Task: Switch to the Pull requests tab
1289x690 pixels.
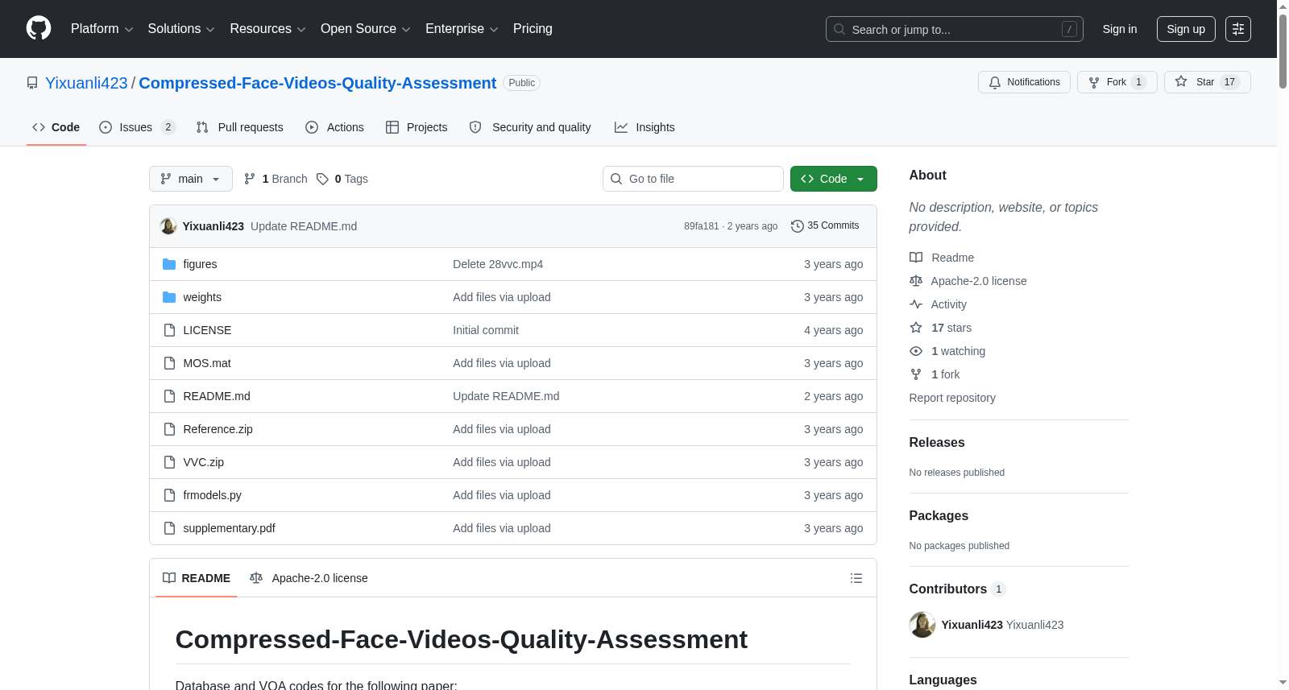Action: 240,127
